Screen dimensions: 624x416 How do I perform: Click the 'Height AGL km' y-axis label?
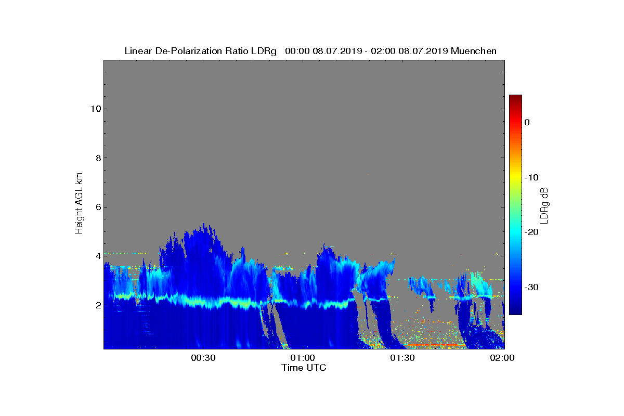click(x=79, y=204)
